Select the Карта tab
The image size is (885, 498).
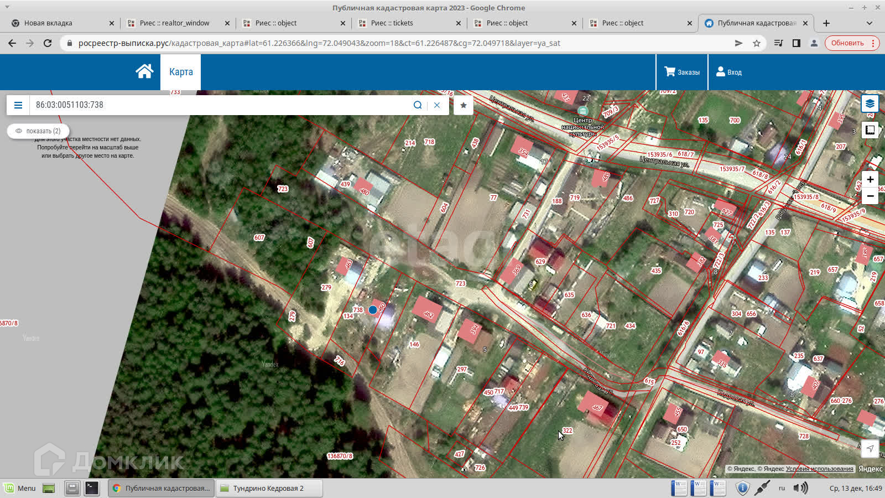tap(181, 72)
